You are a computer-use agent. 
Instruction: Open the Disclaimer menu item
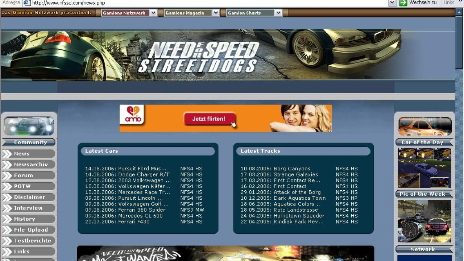click(30, 197)
